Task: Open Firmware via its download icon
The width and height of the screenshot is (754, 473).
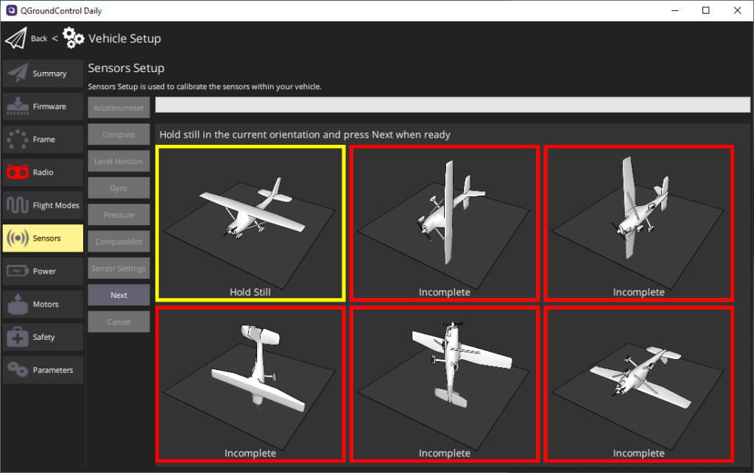Action: pyautogui.click(x=18, y=107)
